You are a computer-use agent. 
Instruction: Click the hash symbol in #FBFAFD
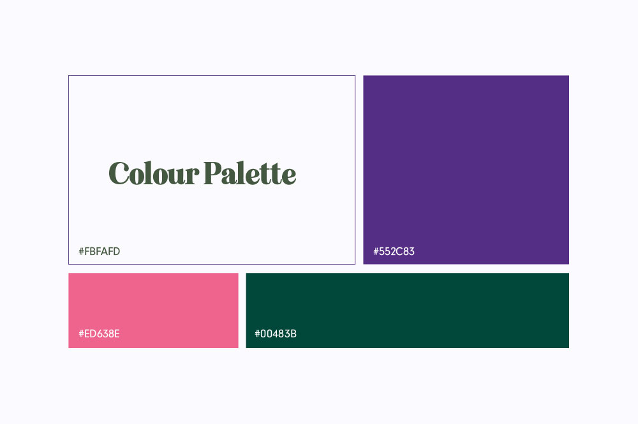click(82, 252)
